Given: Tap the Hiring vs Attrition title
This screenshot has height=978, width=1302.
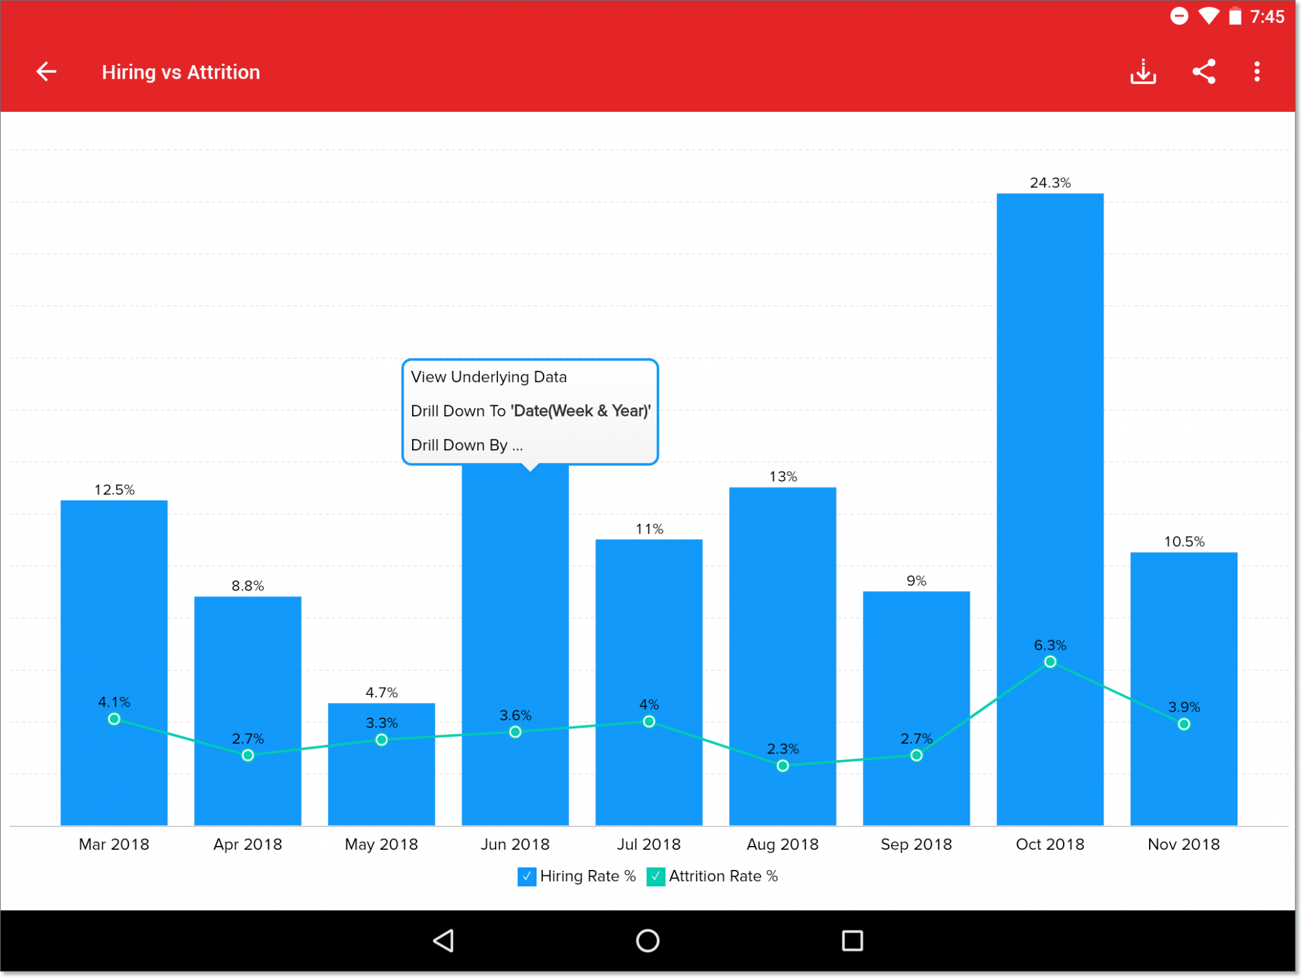Looking at the screenshot, I should coord(181,72).
